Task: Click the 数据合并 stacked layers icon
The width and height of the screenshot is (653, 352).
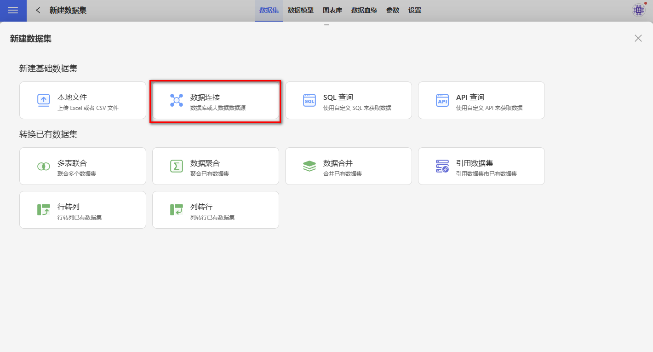Action: click(309, 166)
